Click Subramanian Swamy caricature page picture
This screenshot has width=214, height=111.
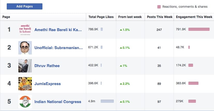pos(25,48)
